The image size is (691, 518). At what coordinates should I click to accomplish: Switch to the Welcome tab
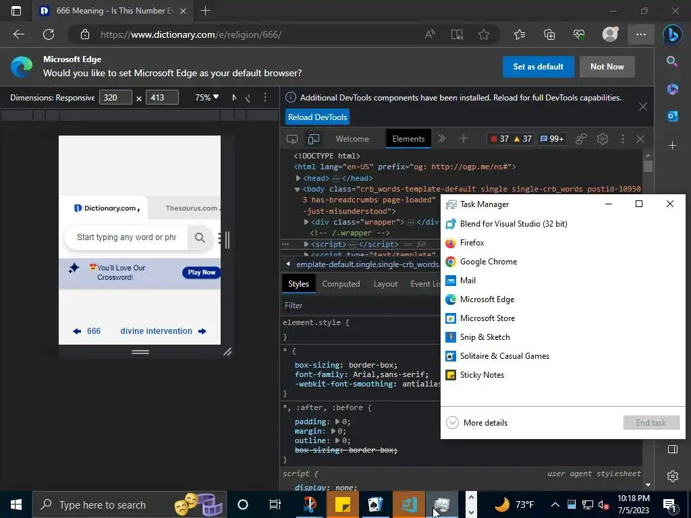pos(352,139)
